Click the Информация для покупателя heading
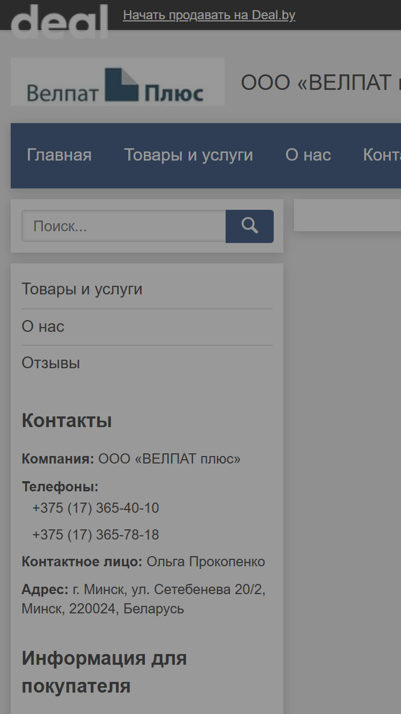 (104, 672)
